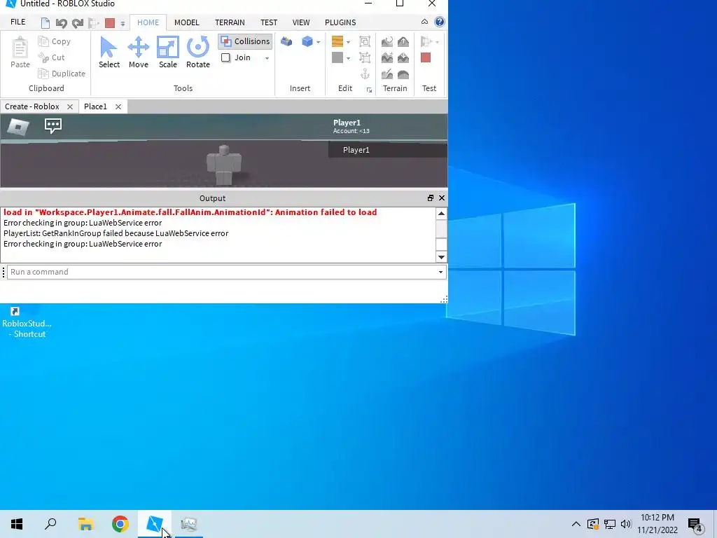Expand the Material dropdown arrow
Image resolution: width=717 pixels, height=538 pixels.
(x=349, y=42)
